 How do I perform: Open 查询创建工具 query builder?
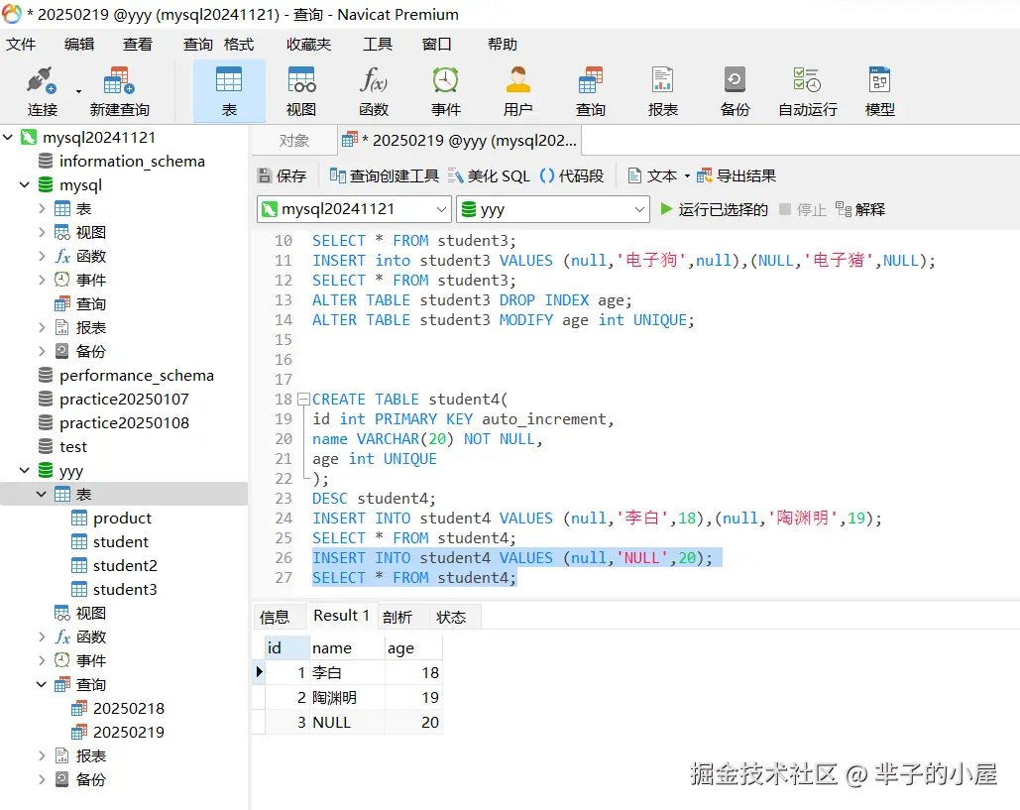point(384,175)
